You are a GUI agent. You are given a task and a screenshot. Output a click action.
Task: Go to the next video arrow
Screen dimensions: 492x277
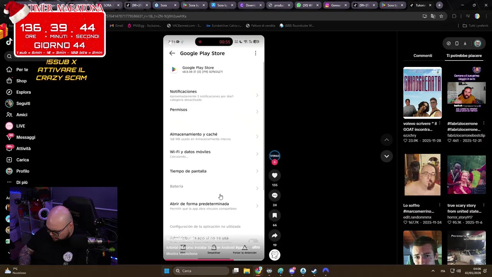(386, 156)
